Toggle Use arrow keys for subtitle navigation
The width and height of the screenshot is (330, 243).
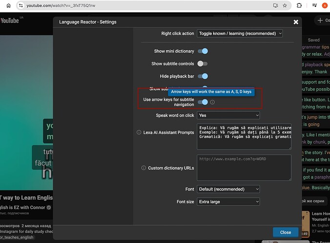(x=203, y=102)
